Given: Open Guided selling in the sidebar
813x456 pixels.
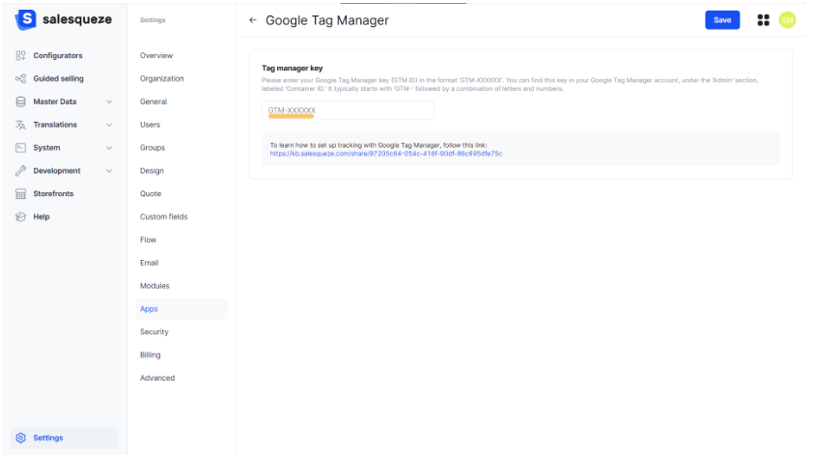Looking at the screenshot, I should 58,78.
